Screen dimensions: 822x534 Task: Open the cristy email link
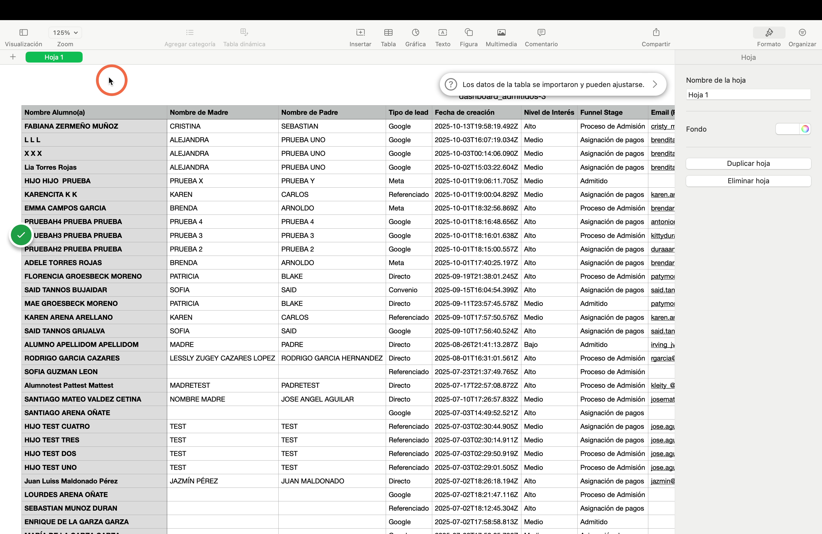pyautogui.click(x=662, y=126)
